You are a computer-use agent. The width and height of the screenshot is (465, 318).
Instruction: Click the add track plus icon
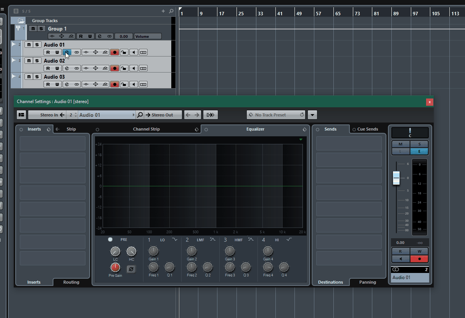click(x=163, y=11)
